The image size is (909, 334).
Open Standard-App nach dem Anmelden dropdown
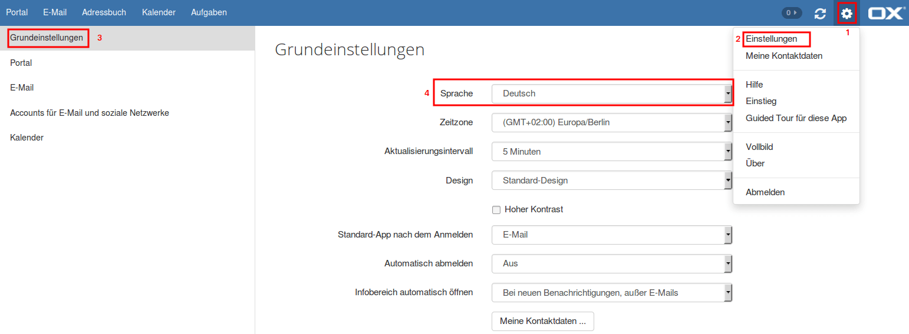612,235
